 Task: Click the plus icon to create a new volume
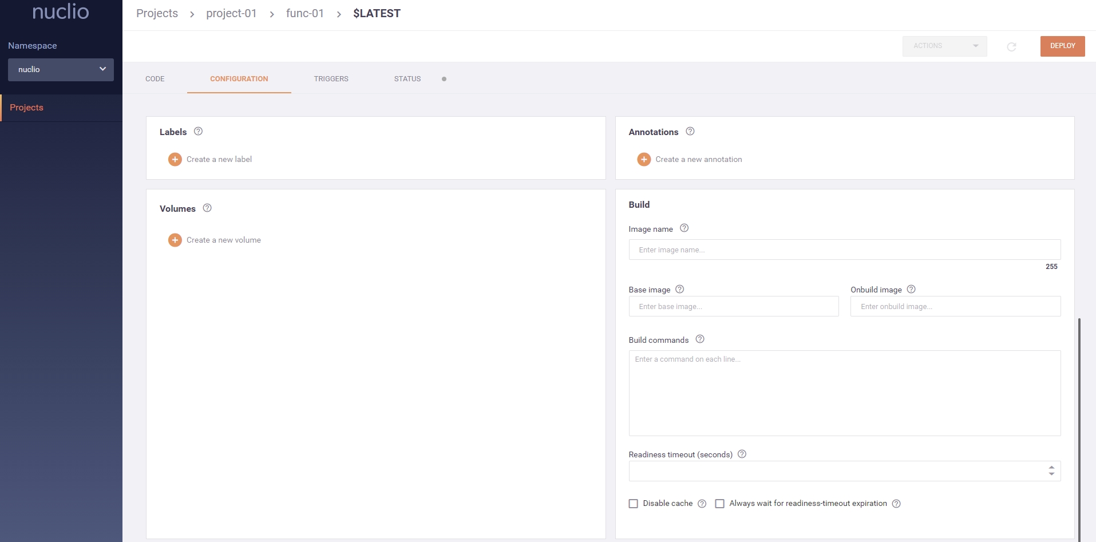pyautogui.click(x=175, y=240)
